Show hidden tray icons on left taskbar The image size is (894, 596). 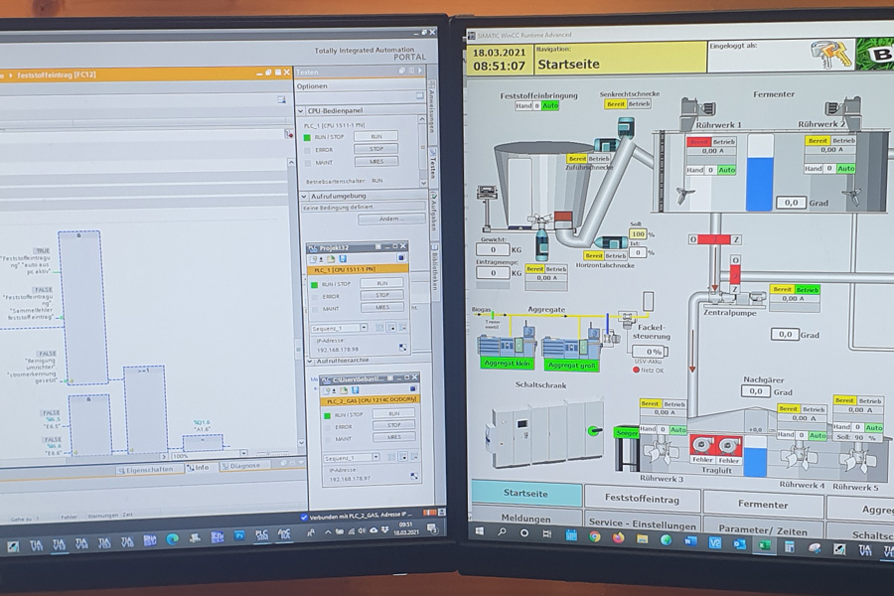(x=327, y=531)
